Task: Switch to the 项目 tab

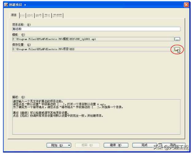Action: [14, 15]
